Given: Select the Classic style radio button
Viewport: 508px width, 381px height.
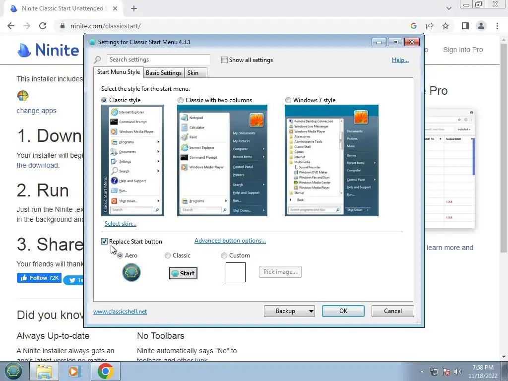Looking at the screenshot, I should pos(104,100).
